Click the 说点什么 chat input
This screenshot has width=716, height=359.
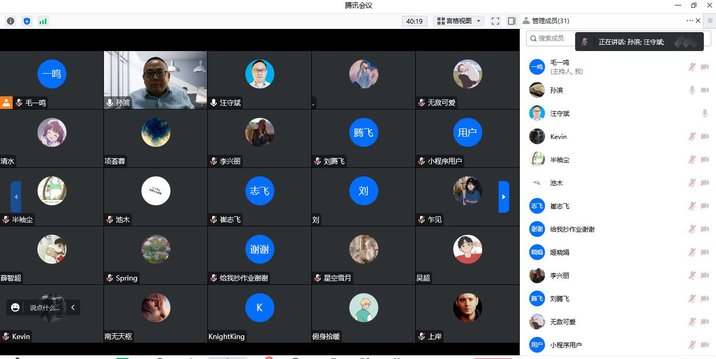45,307
